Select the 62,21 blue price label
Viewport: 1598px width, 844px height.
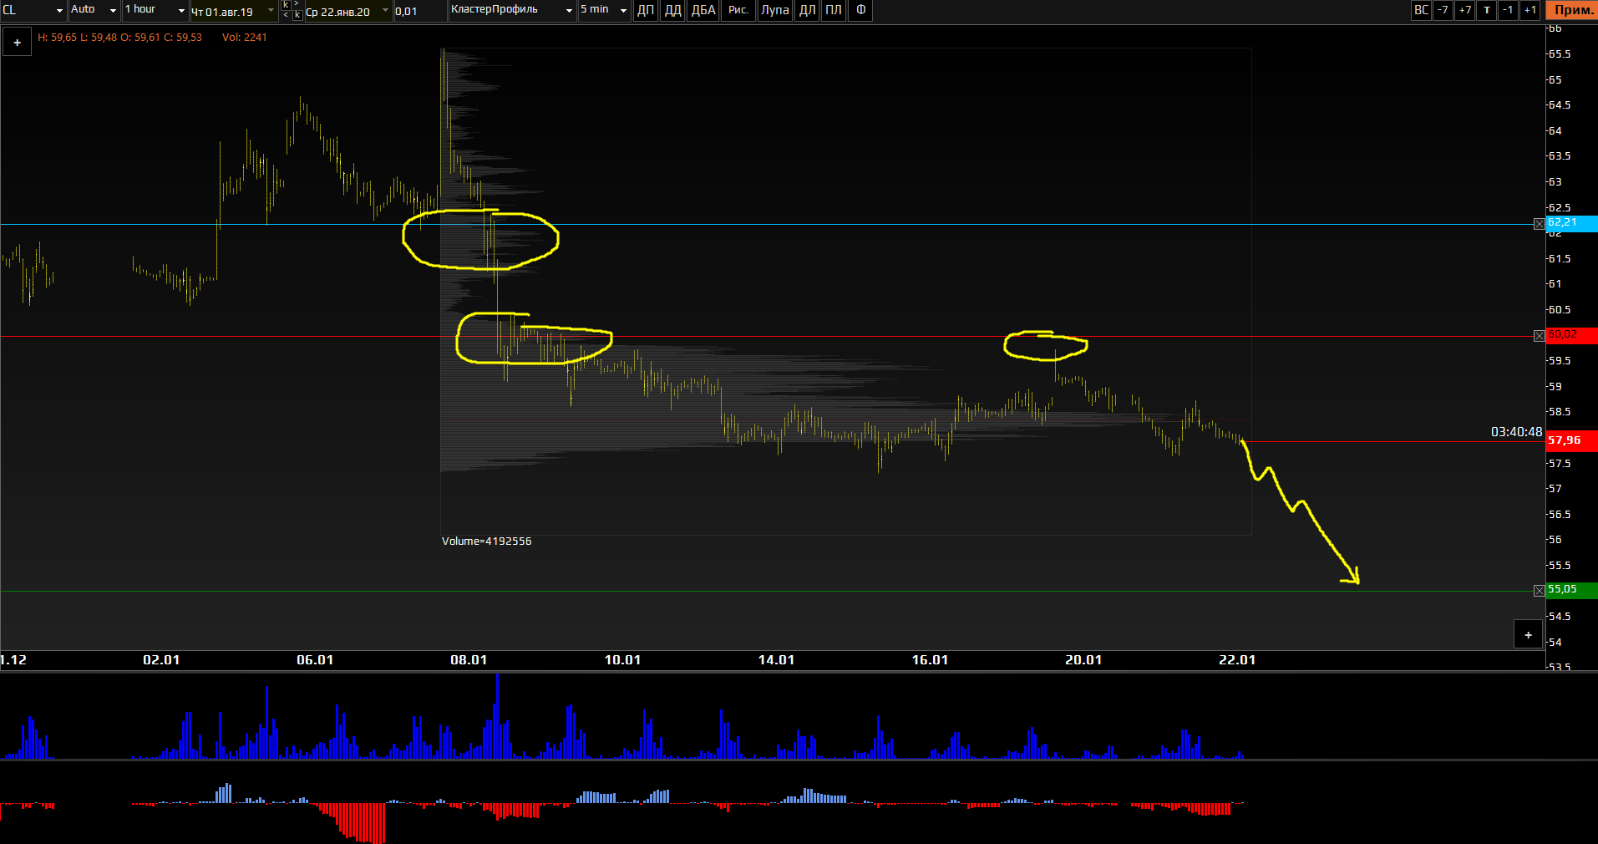[x=1571, y=223]
